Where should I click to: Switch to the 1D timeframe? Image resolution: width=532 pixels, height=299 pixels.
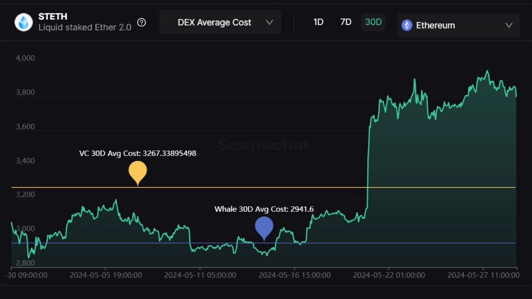click(x=318, y=22)
